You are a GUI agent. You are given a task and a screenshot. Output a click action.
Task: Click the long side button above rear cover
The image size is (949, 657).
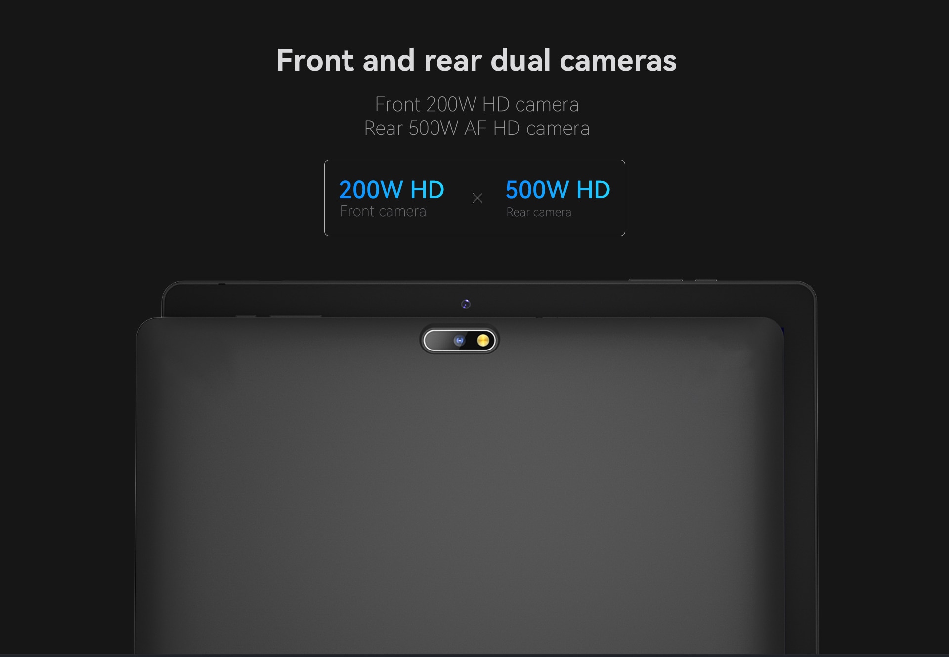(296, 316)
